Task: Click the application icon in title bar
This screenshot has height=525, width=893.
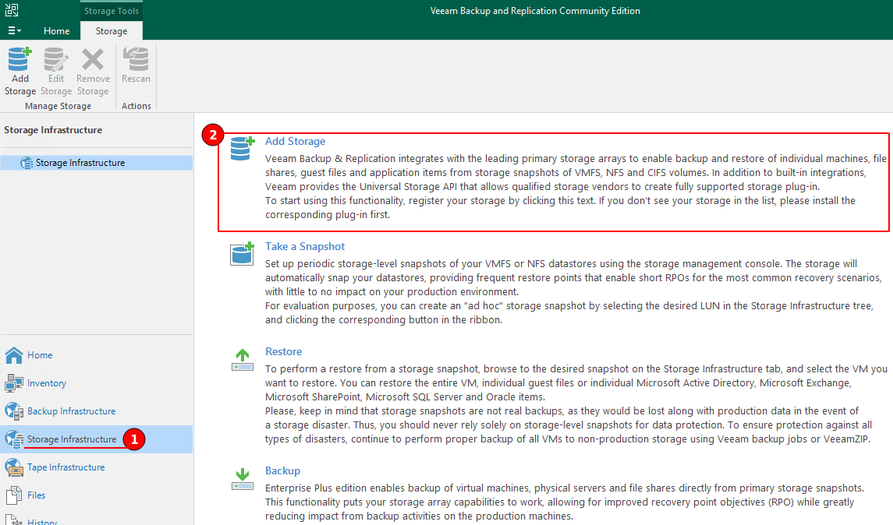Action: click(x=12, y=9)
